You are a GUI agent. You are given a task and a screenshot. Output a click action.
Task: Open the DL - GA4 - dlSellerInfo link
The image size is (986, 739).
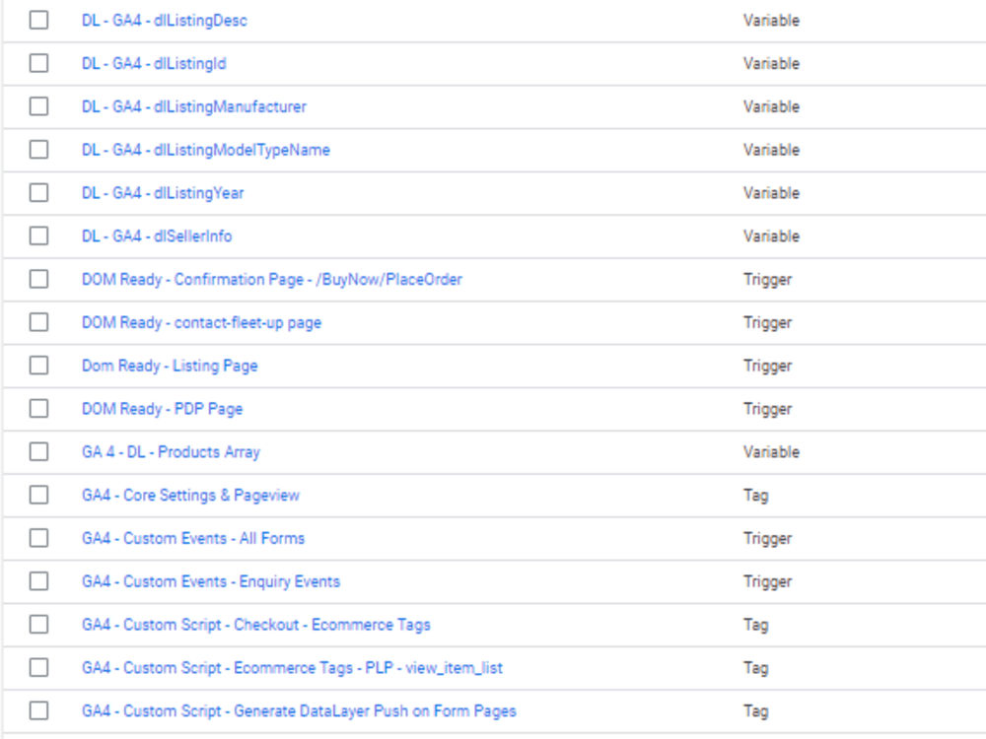[157, 236]
